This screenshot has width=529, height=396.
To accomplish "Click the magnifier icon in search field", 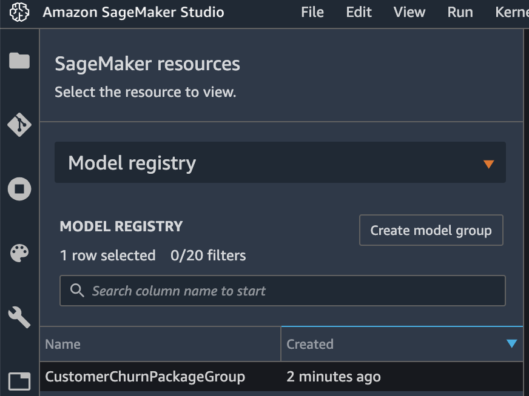I will point(77,290).
